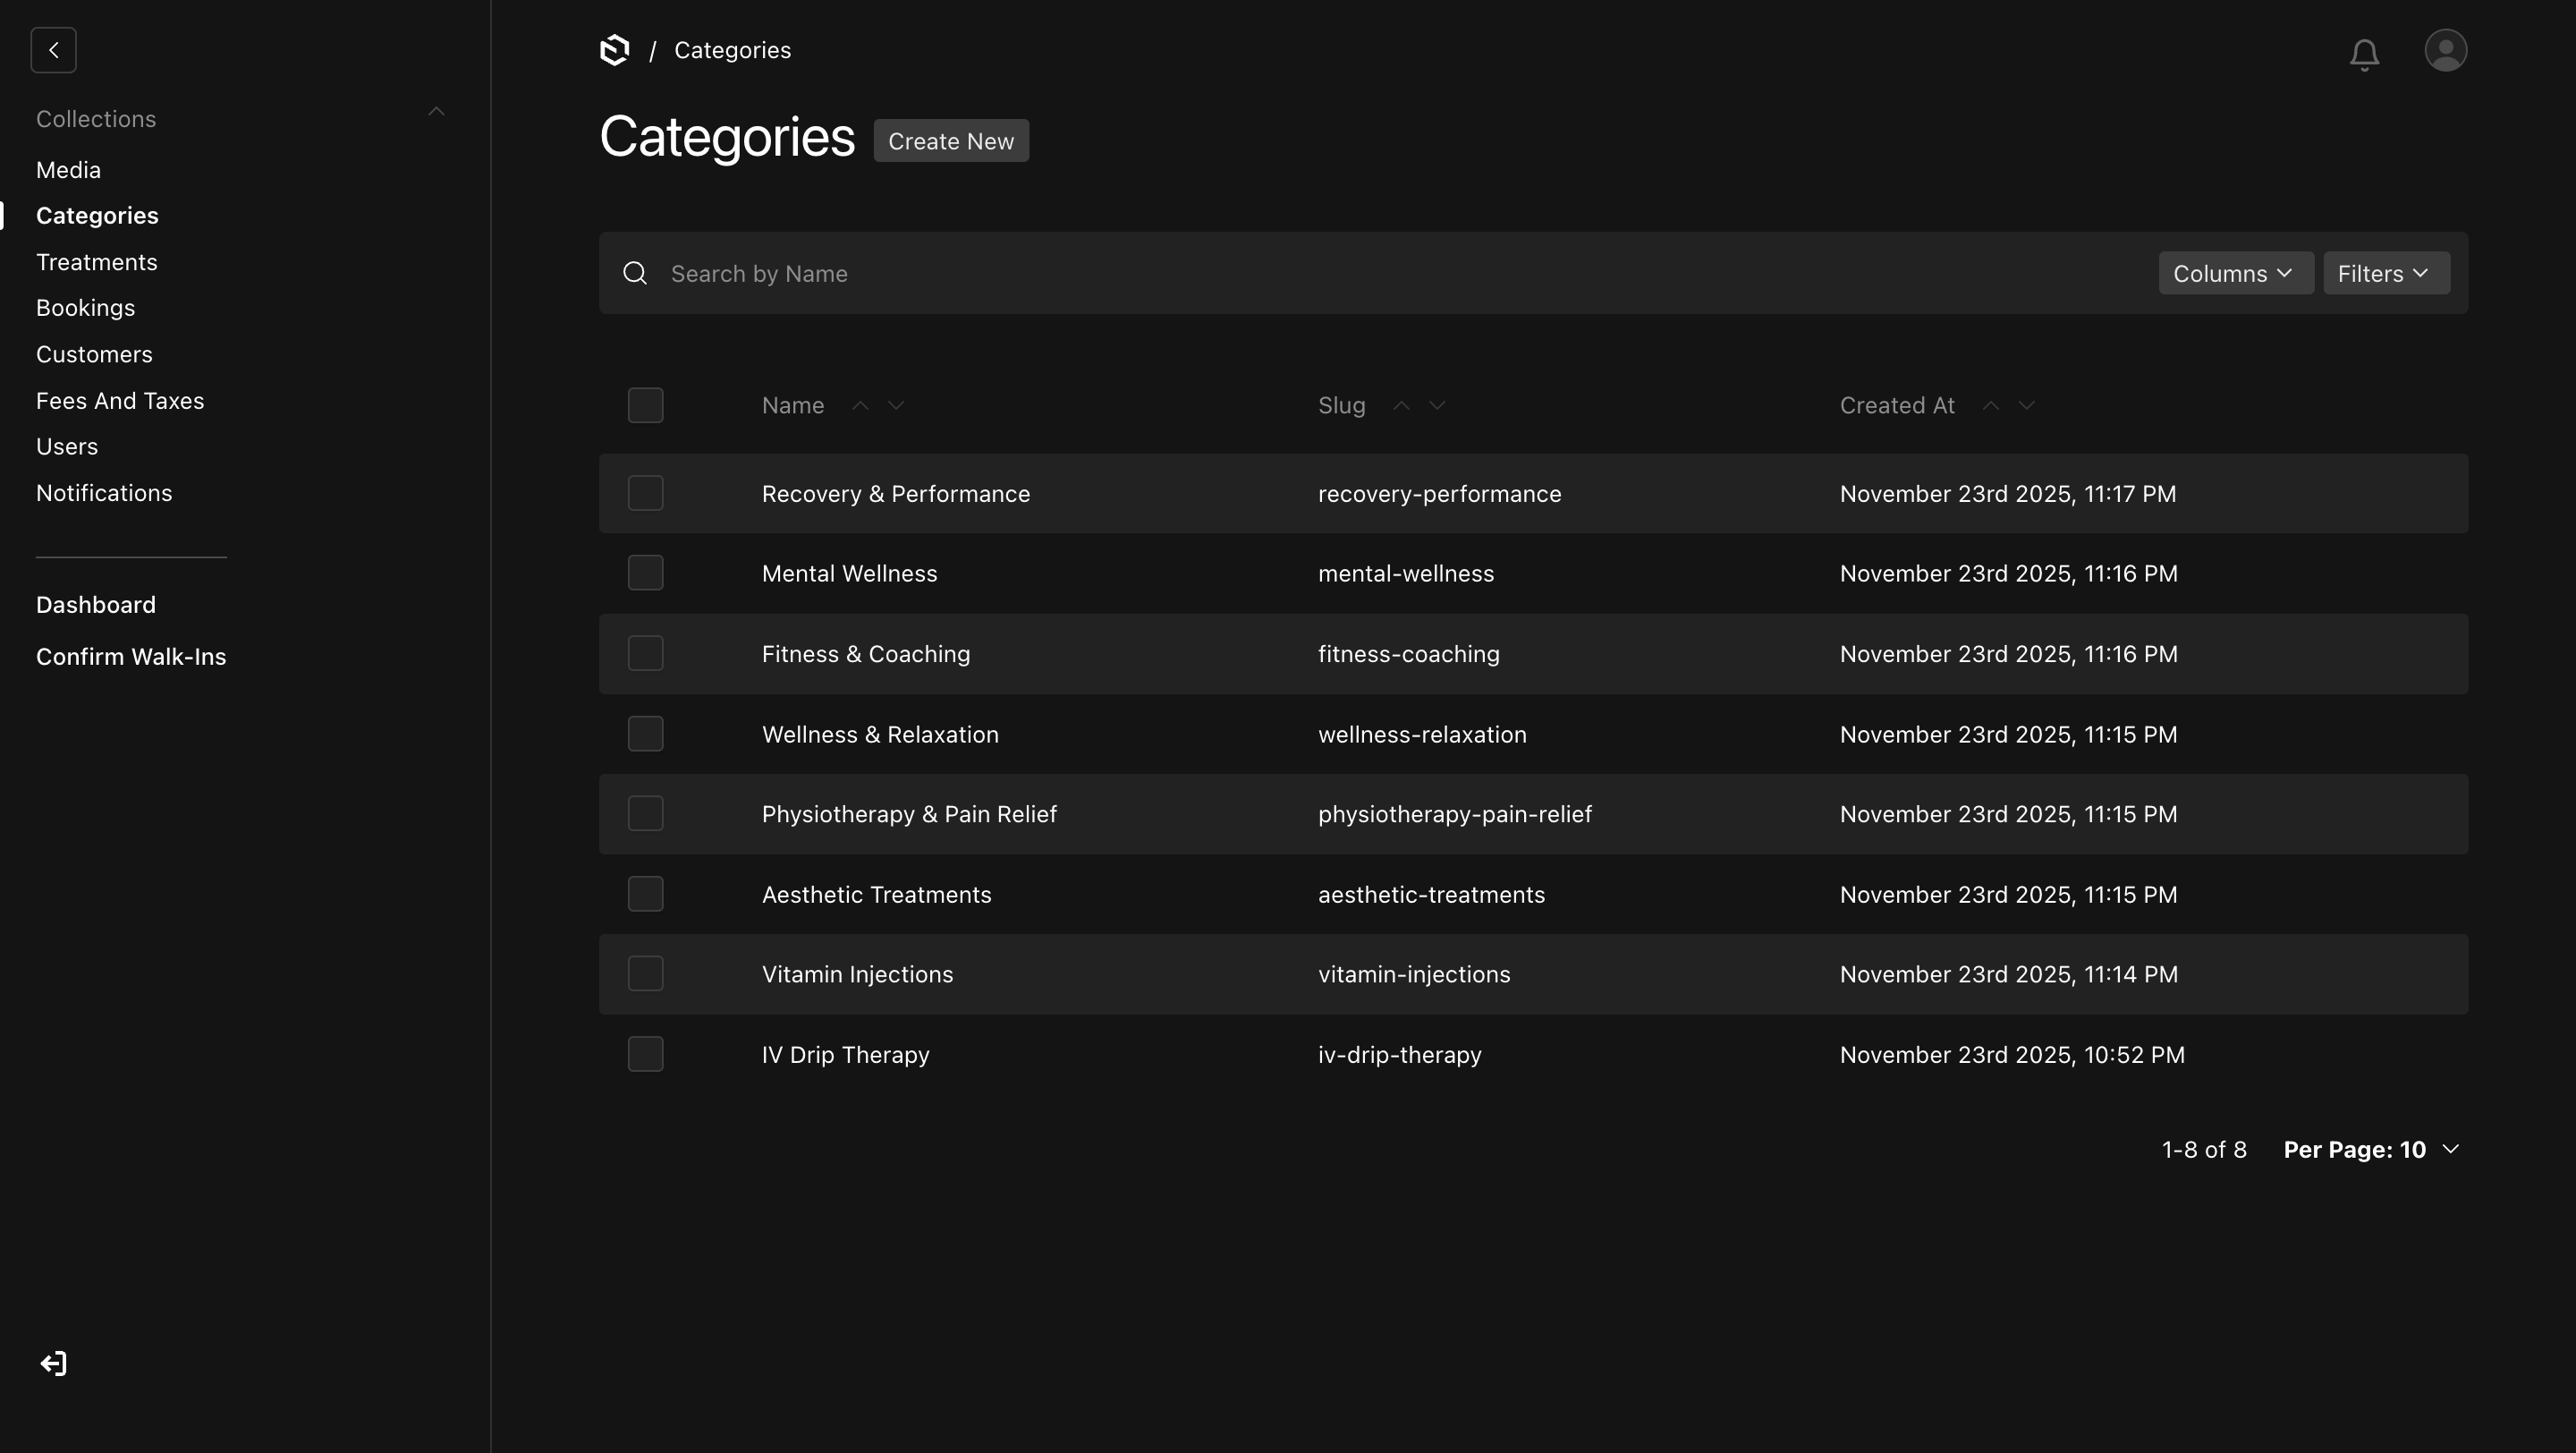Click the search magnifier icon

635,272
